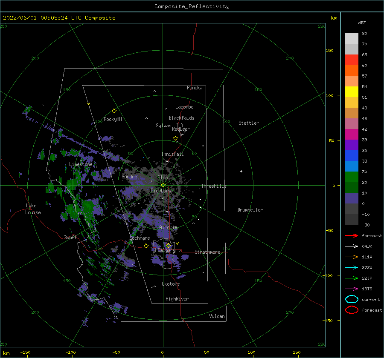Pick the orange 60 dBZ legend swatch
This screenshot has height=358, width=384.
coord(352,70)
